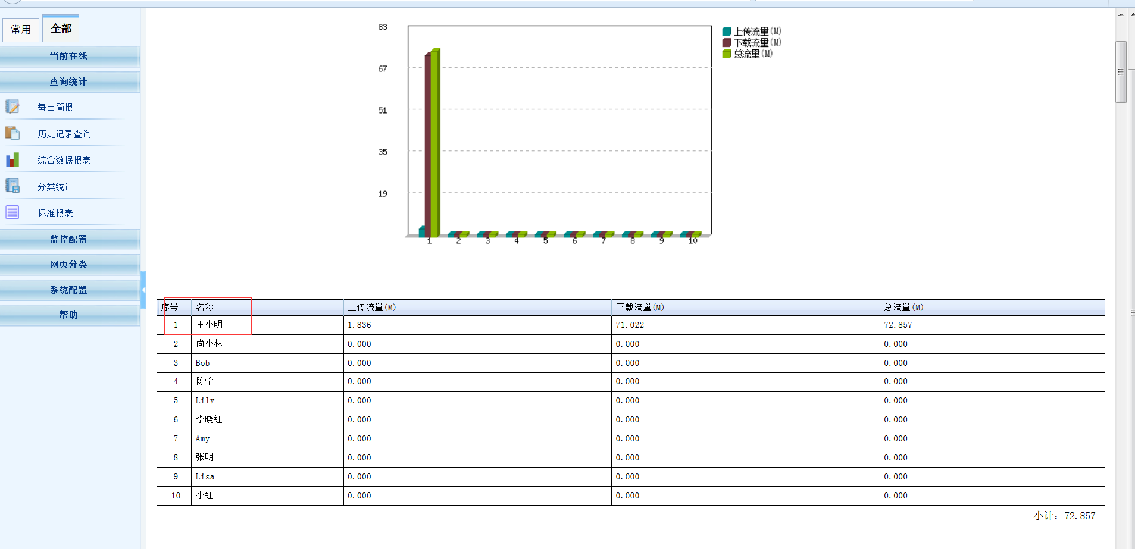The image size is (1135, 549).
Task: Click the 分类统计 sidebar icon
Action: tap(12, 186)
